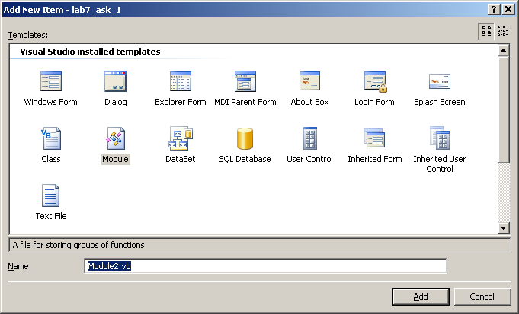The image size is (519, 314).
Task: Switch to large icons view
Action: pyautogui.click(x=486, y=31)
